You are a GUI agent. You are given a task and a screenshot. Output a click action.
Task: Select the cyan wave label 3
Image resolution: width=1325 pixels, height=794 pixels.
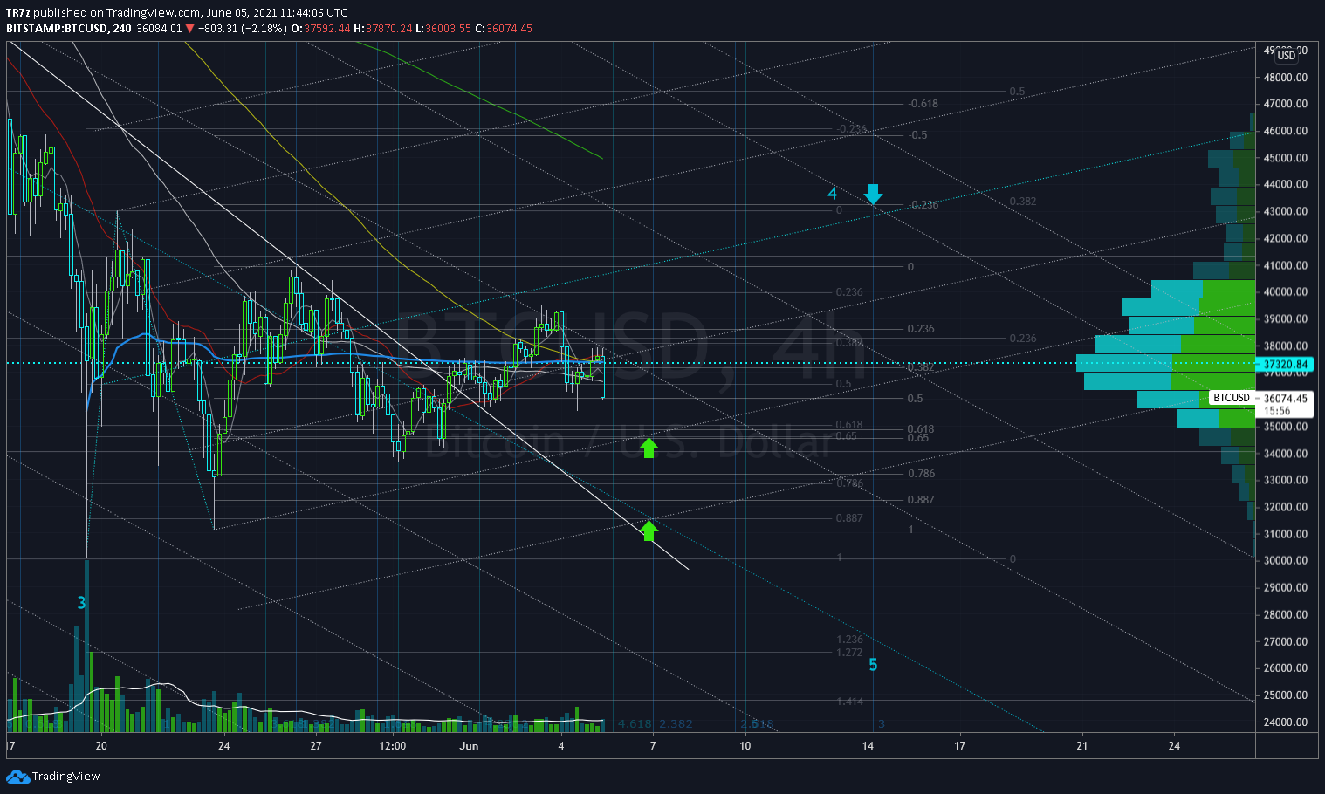(81, 603)
